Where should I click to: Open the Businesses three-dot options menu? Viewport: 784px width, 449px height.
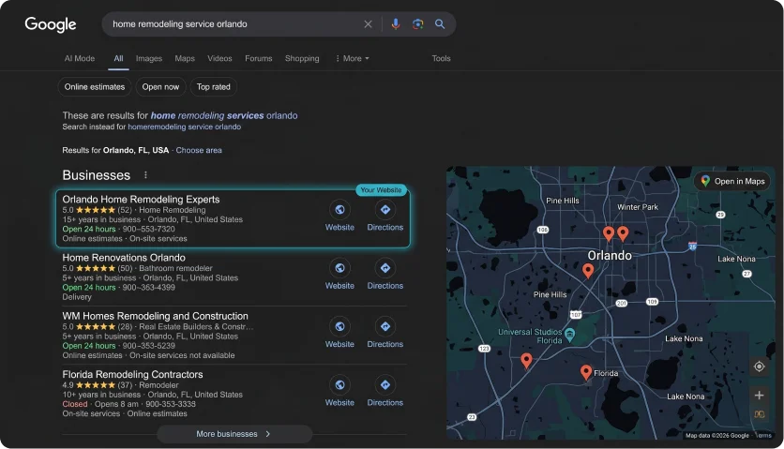point(145,175)
